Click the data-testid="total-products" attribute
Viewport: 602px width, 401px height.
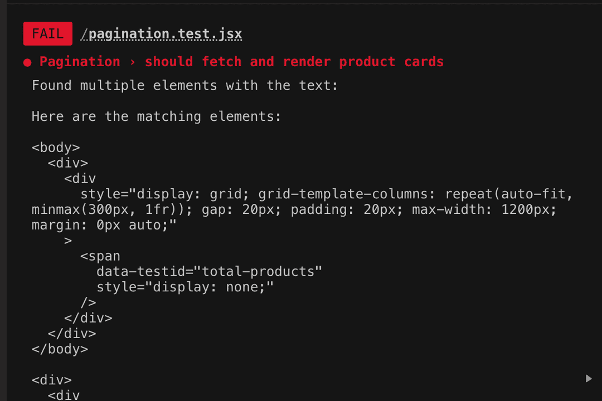(x=209, y=272)
